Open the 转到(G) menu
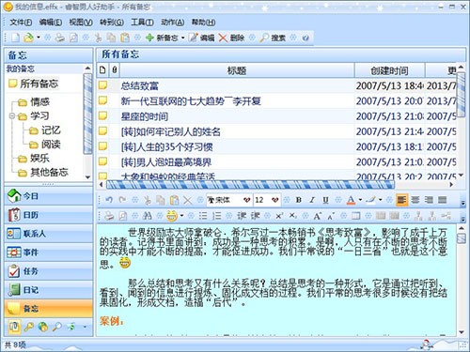470x352 pixels. coord(112,23)
